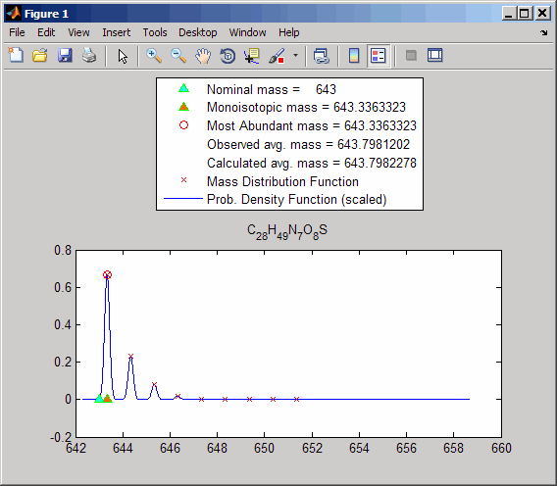The width and height of the screenshot is (557, 486).
Task: Activate the Zoom In magnifier tool
Action: tap(154, 56)
